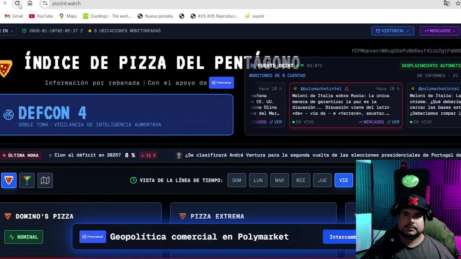Open the translate page icon

(x=447, y=3)
